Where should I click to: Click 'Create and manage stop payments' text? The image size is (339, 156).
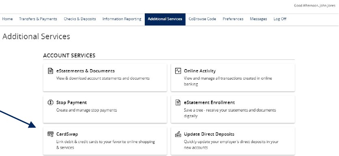tap(86, 110)
